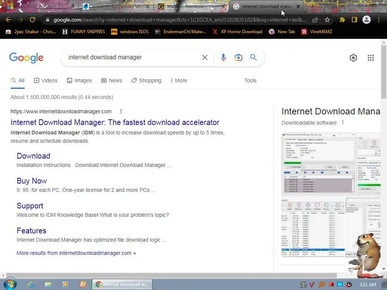Open the IDM download progress screenshot thumbnail
The height and width of the screenshot is (290, 387).
pyautogui.click(x=319, y=163)
